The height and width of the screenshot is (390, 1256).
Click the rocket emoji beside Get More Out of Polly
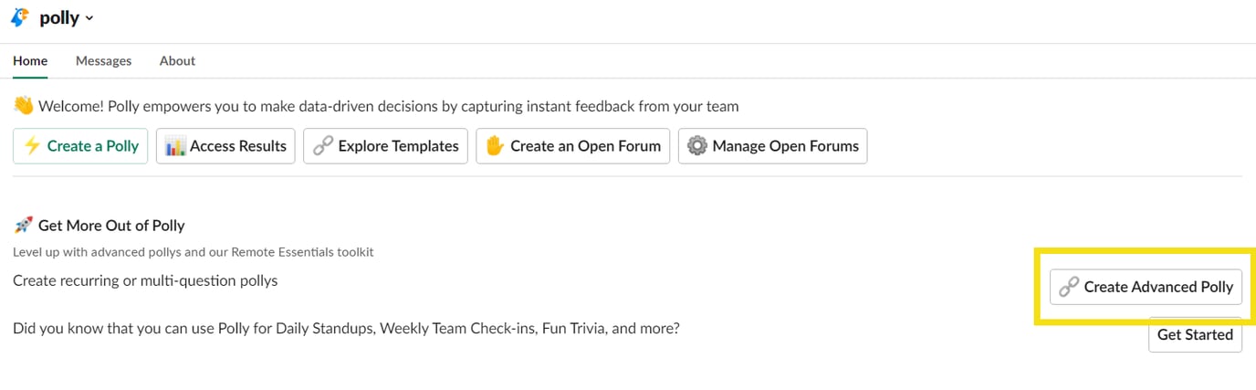tap(24, 225)
